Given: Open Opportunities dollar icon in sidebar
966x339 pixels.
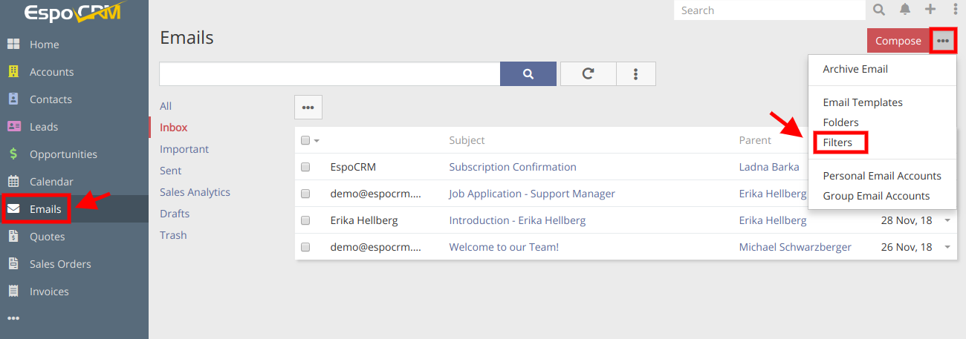Looking at the screenshot, I should (13, 154).
